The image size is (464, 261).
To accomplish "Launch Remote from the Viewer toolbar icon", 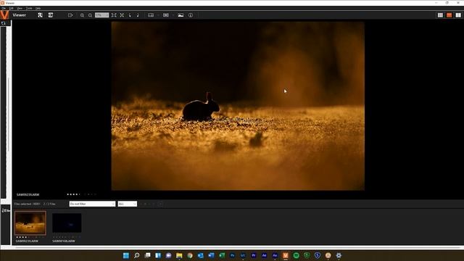I will (40, 15).
